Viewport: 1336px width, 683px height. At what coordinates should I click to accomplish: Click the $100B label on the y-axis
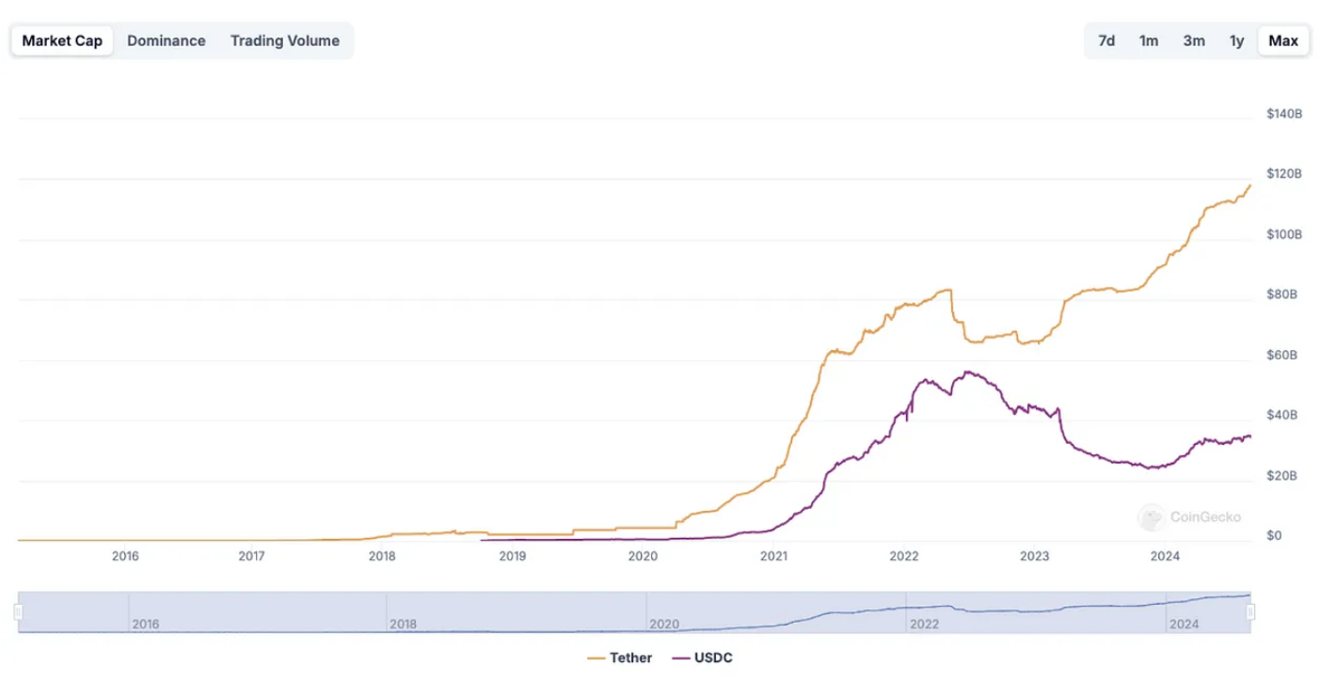click(x=1284, y=234)
